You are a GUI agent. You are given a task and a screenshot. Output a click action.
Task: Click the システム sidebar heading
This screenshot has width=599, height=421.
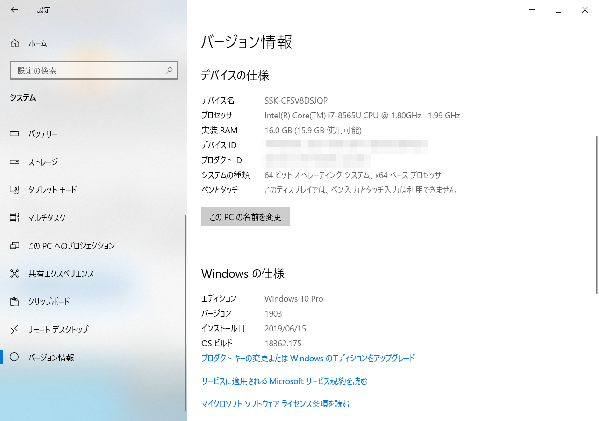point(23,98)
